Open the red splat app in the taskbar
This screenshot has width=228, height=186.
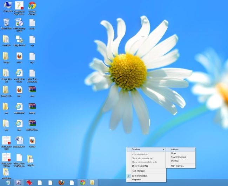pyautogui.click(x=29, y=182)
